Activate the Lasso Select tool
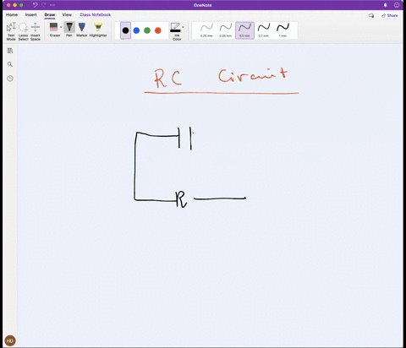This screenshot has height=348, width=406. 23,31
